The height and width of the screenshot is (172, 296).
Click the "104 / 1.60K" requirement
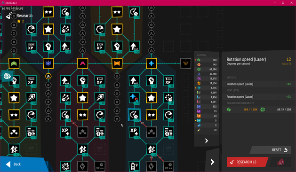(250, 109)
